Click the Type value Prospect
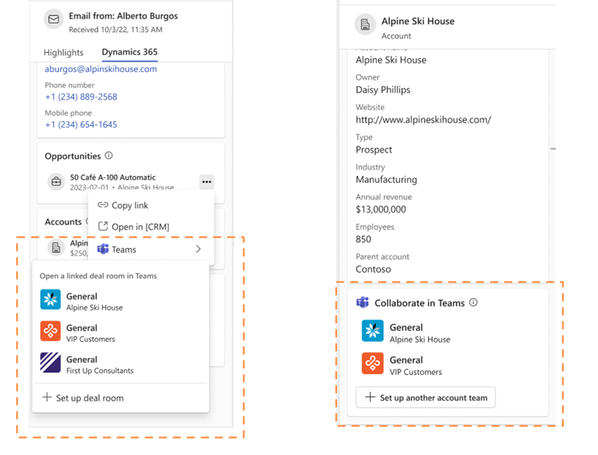 tap(374, 150)
